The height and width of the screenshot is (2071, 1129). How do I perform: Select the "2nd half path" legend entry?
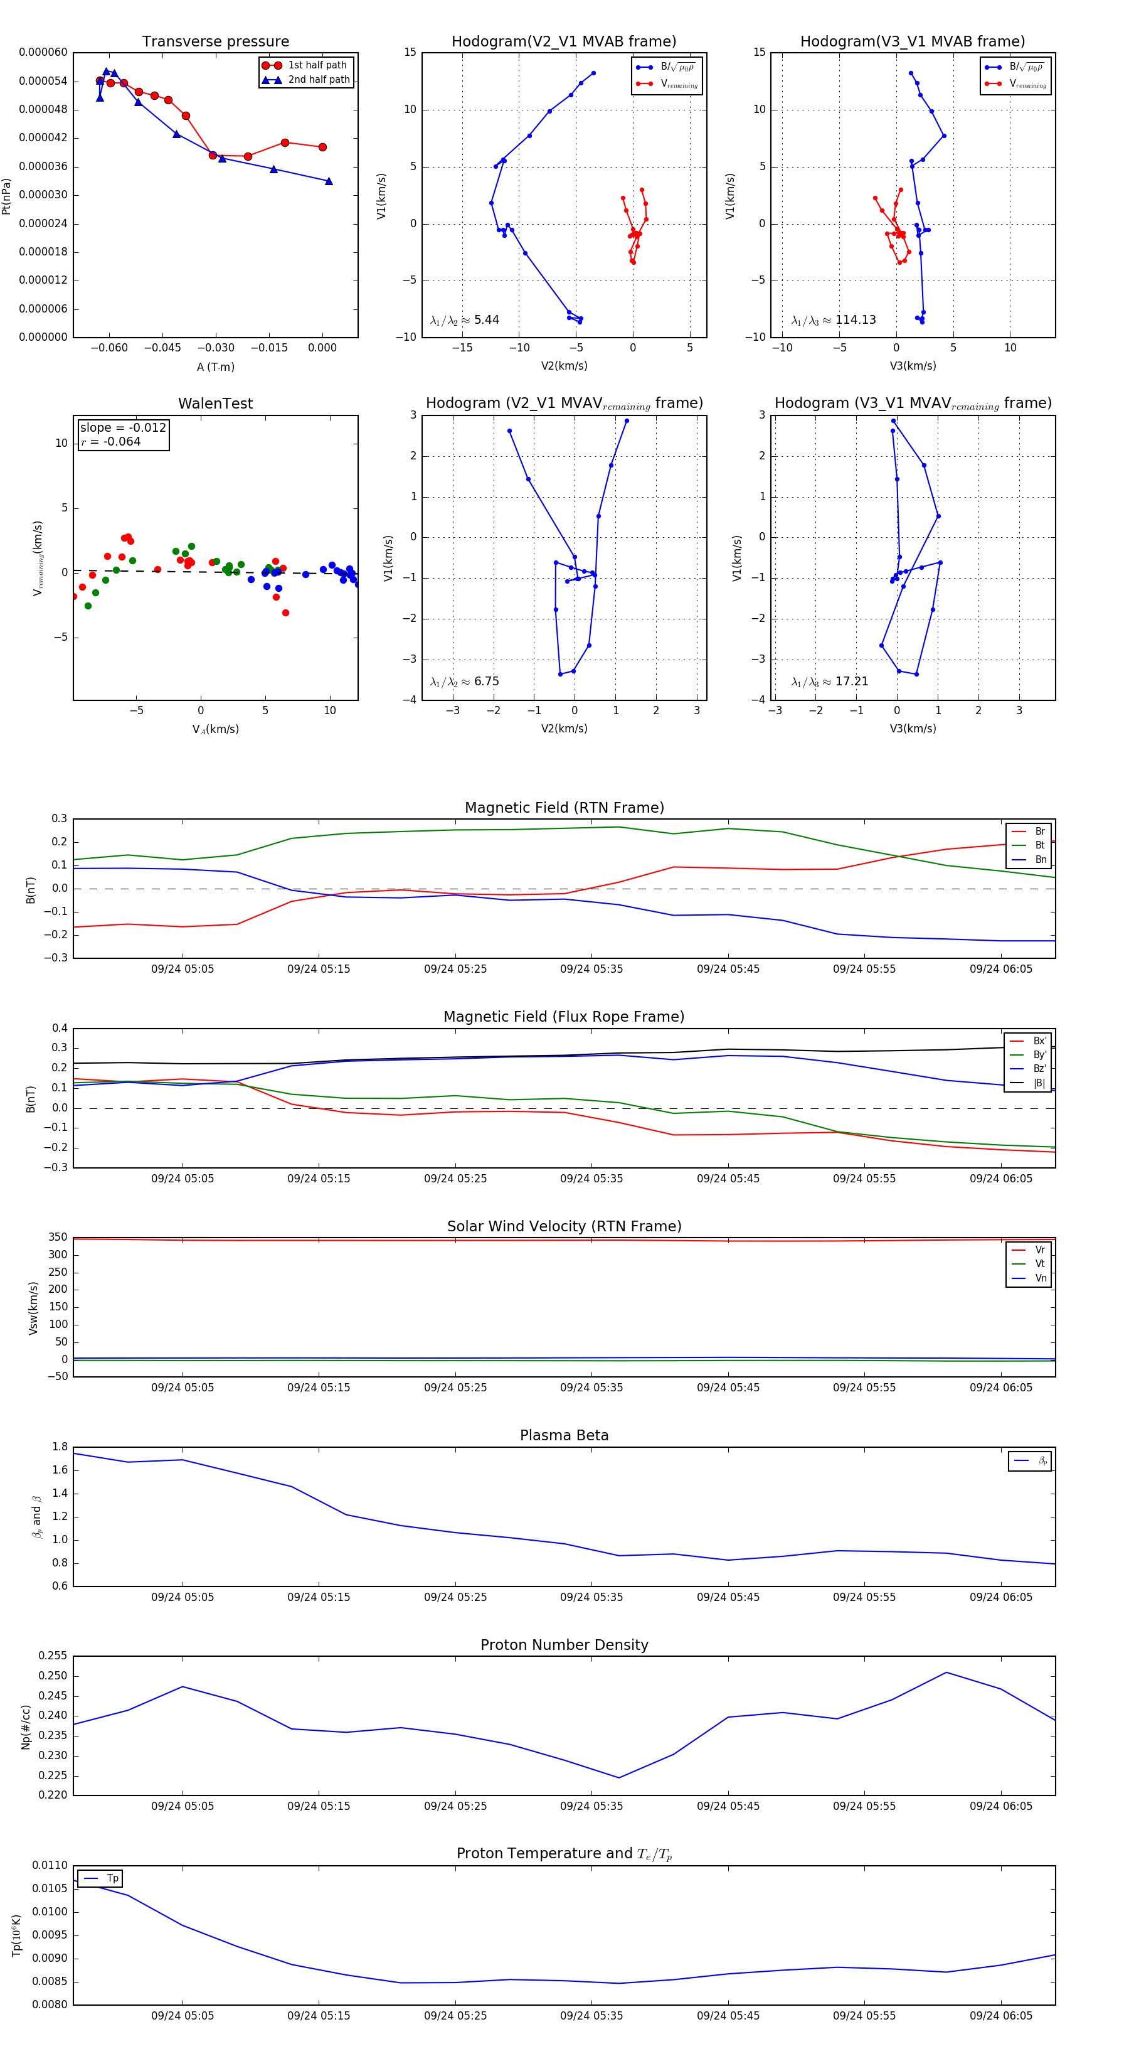tap(306, 80)
